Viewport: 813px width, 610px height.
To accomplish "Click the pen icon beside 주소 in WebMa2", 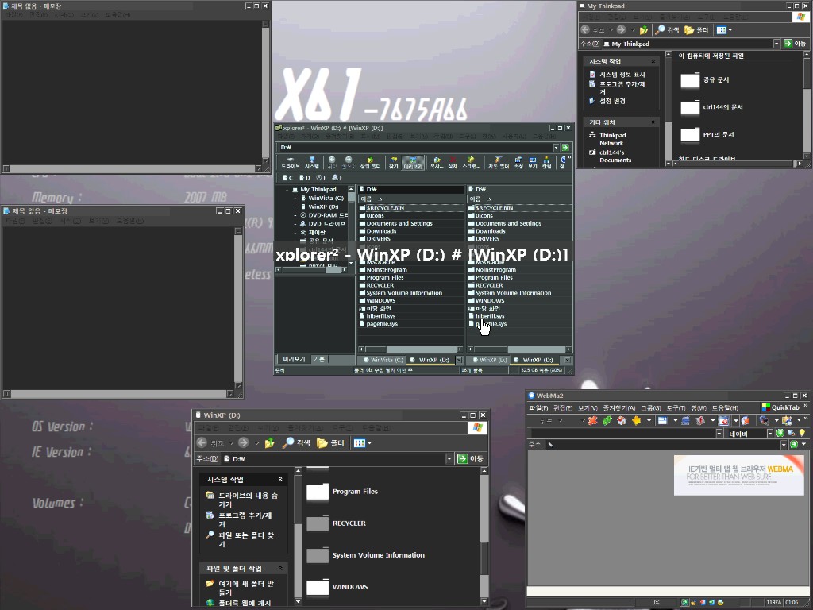I will click(x=551, y=445).
